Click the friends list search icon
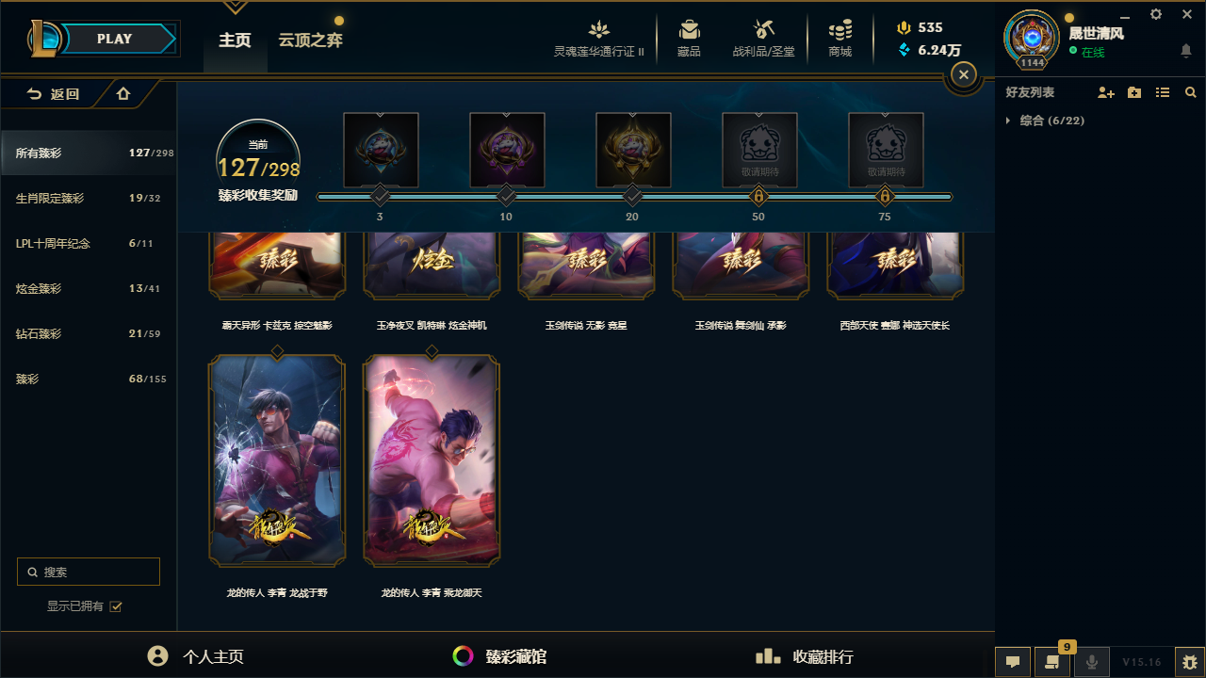 click(x=1191, y=92)
